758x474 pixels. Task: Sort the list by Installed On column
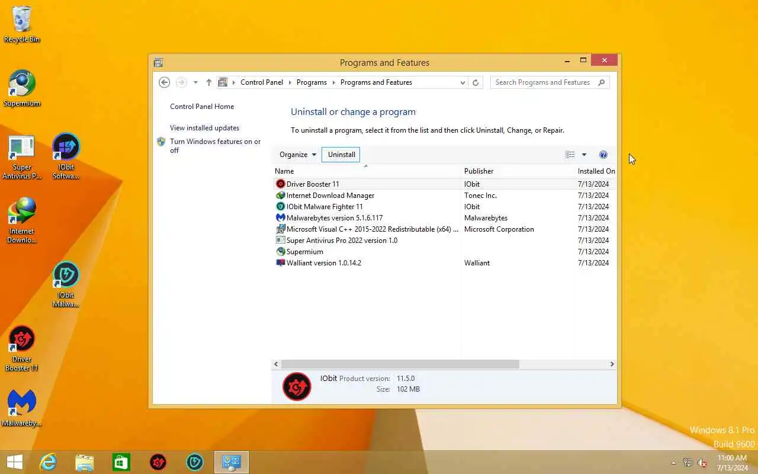click(x=596, y=171)
